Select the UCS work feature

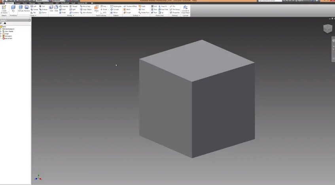(103, 13)
